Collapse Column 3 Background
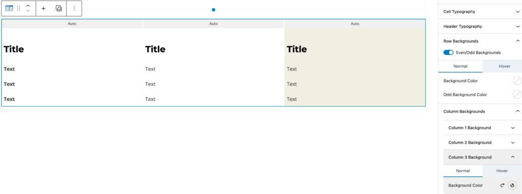 click(x=482, y=157)
